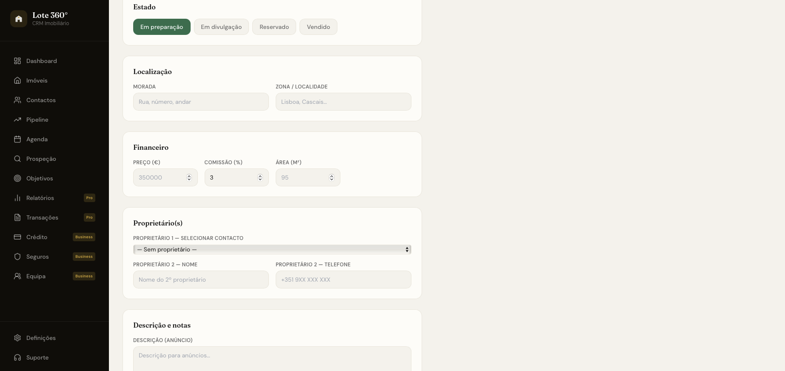Screen dimensions: 785x371
Task: Click the Descrição e notas heading
Action: (162, 325)
